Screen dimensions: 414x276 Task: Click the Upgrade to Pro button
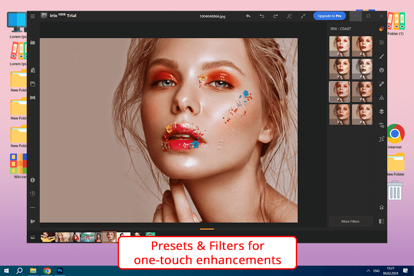[329, 16]
